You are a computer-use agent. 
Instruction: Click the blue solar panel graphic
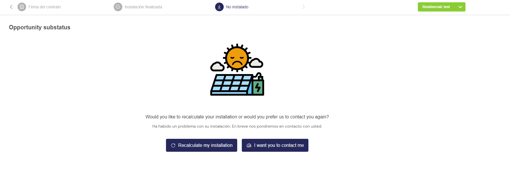coord(231,85)
